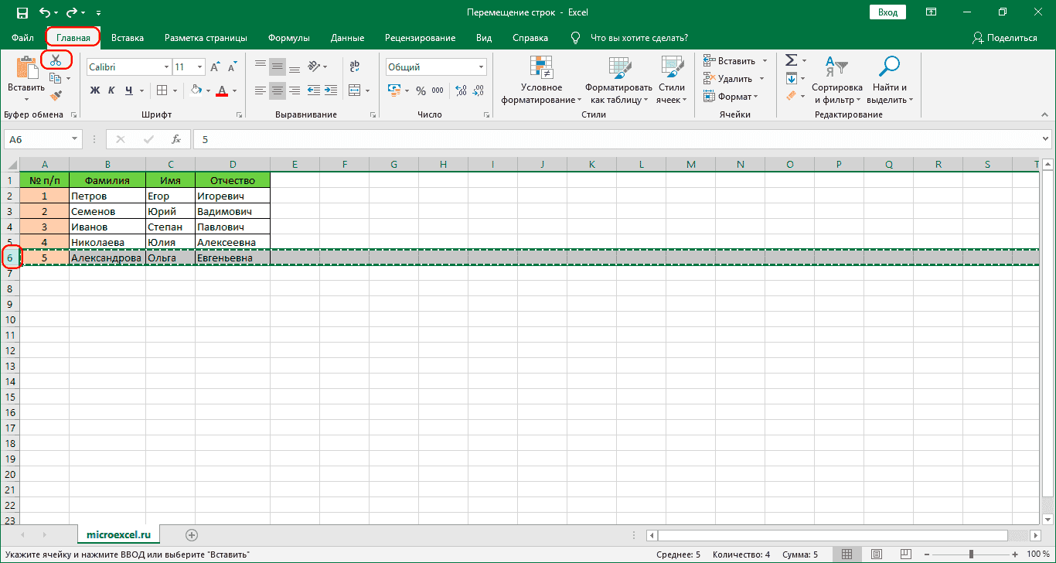
Task: Click Сортировка и фильтр icon
Action: [836, 67]
